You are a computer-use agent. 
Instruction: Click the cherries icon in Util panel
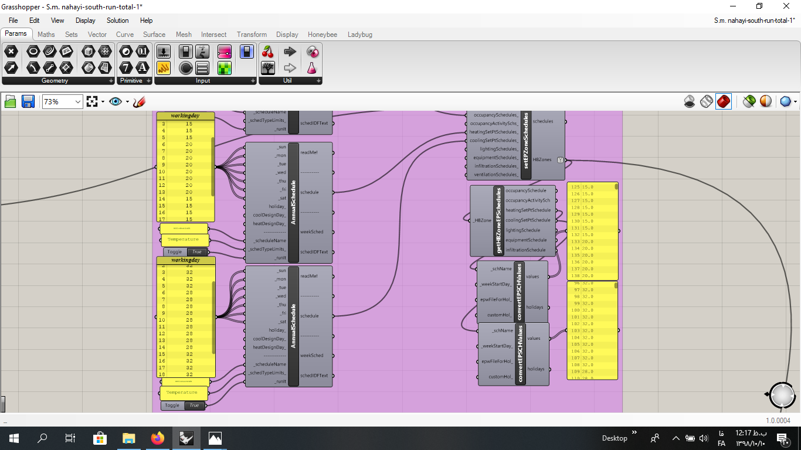(x=268, y=52)
